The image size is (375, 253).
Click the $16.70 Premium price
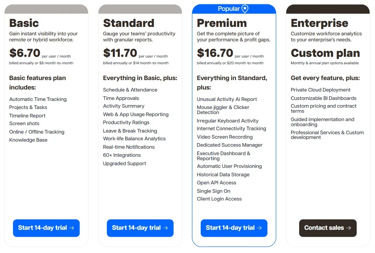click(x=215, y=53)
